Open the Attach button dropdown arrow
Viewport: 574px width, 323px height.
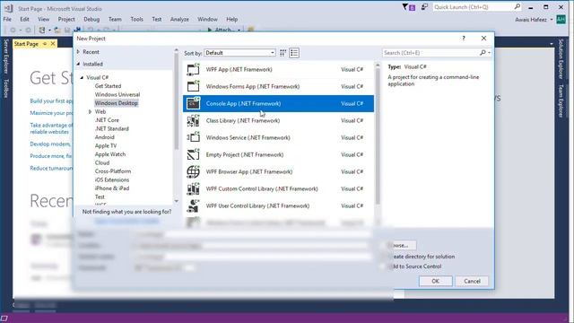tap(239, 30)
